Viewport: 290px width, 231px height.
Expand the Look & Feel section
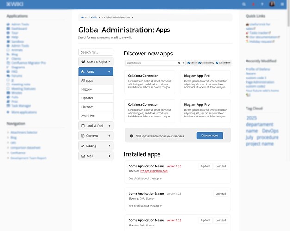[x=109, y=126]
